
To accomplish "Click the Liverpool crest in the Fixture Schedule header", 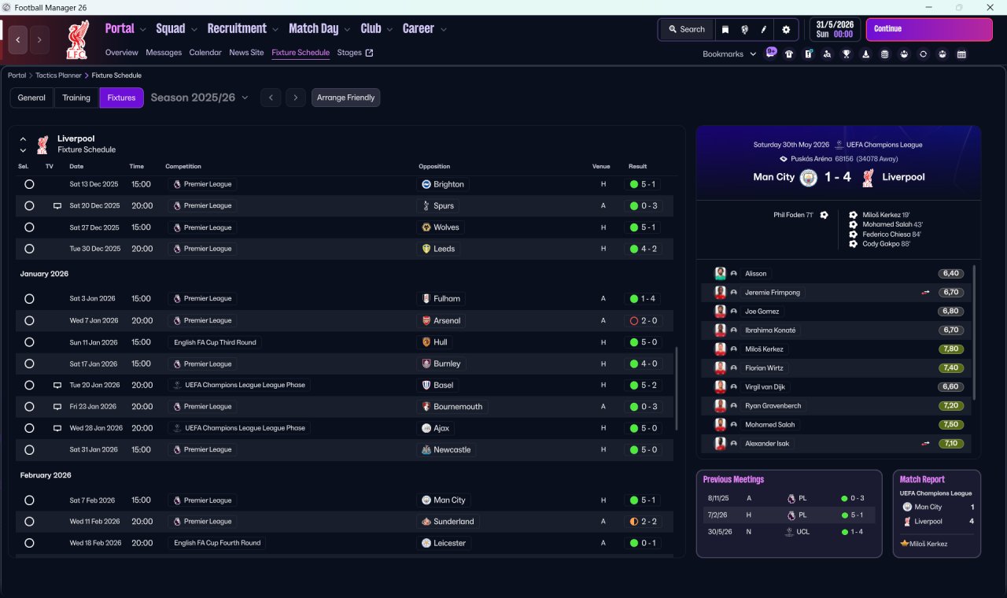I will [42, 144].
